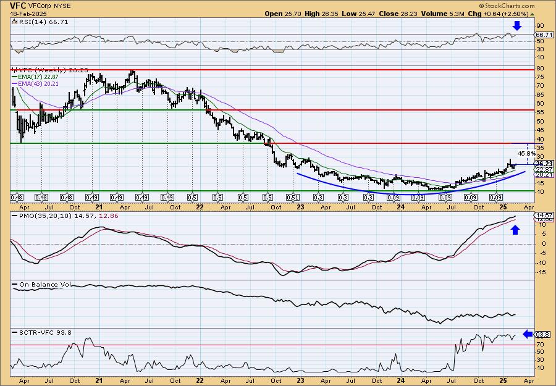Click the Low 25.47 value
The height and width of the screenshot is (386, 556).
point(358,14)
